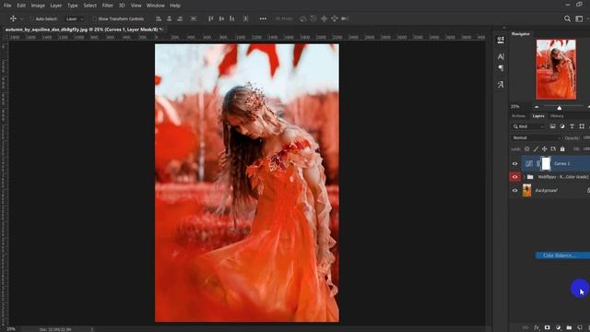
Task: Open the three-dots align options
Action: click(263, 18)
